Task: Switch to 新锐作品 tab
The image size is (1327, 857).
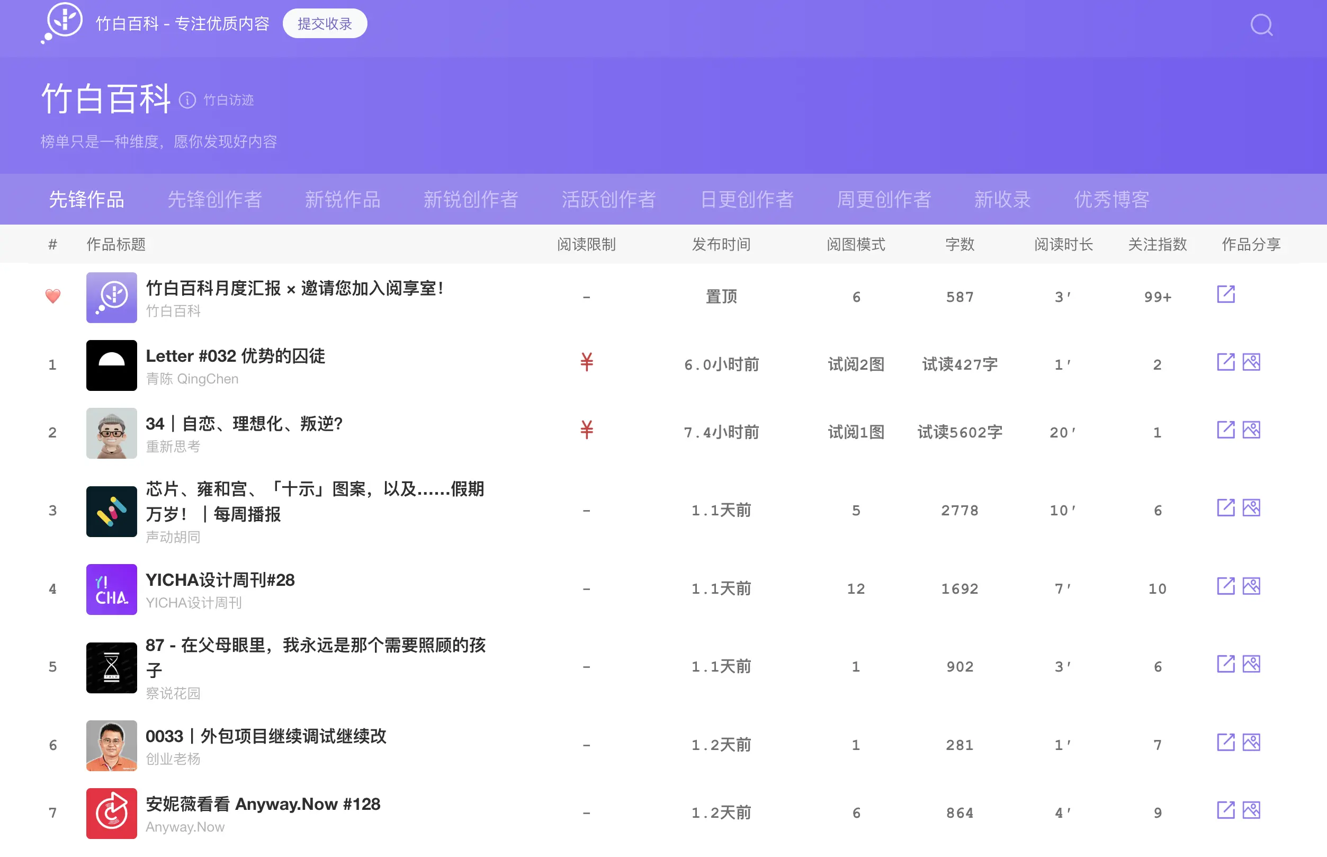Action: [342, 199]
